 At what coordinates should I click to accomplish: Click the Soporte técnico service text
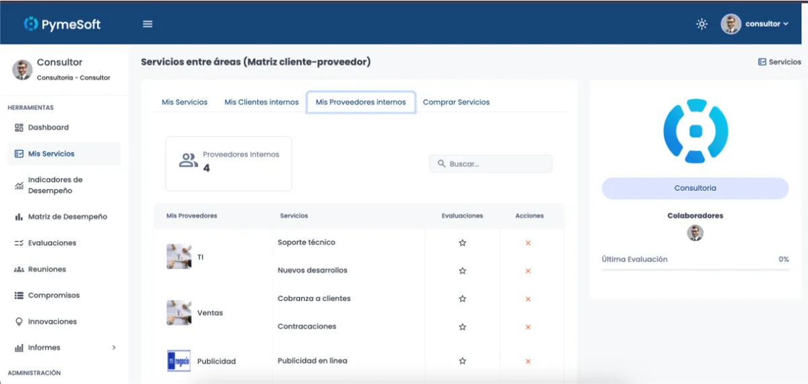coord(306,243)
